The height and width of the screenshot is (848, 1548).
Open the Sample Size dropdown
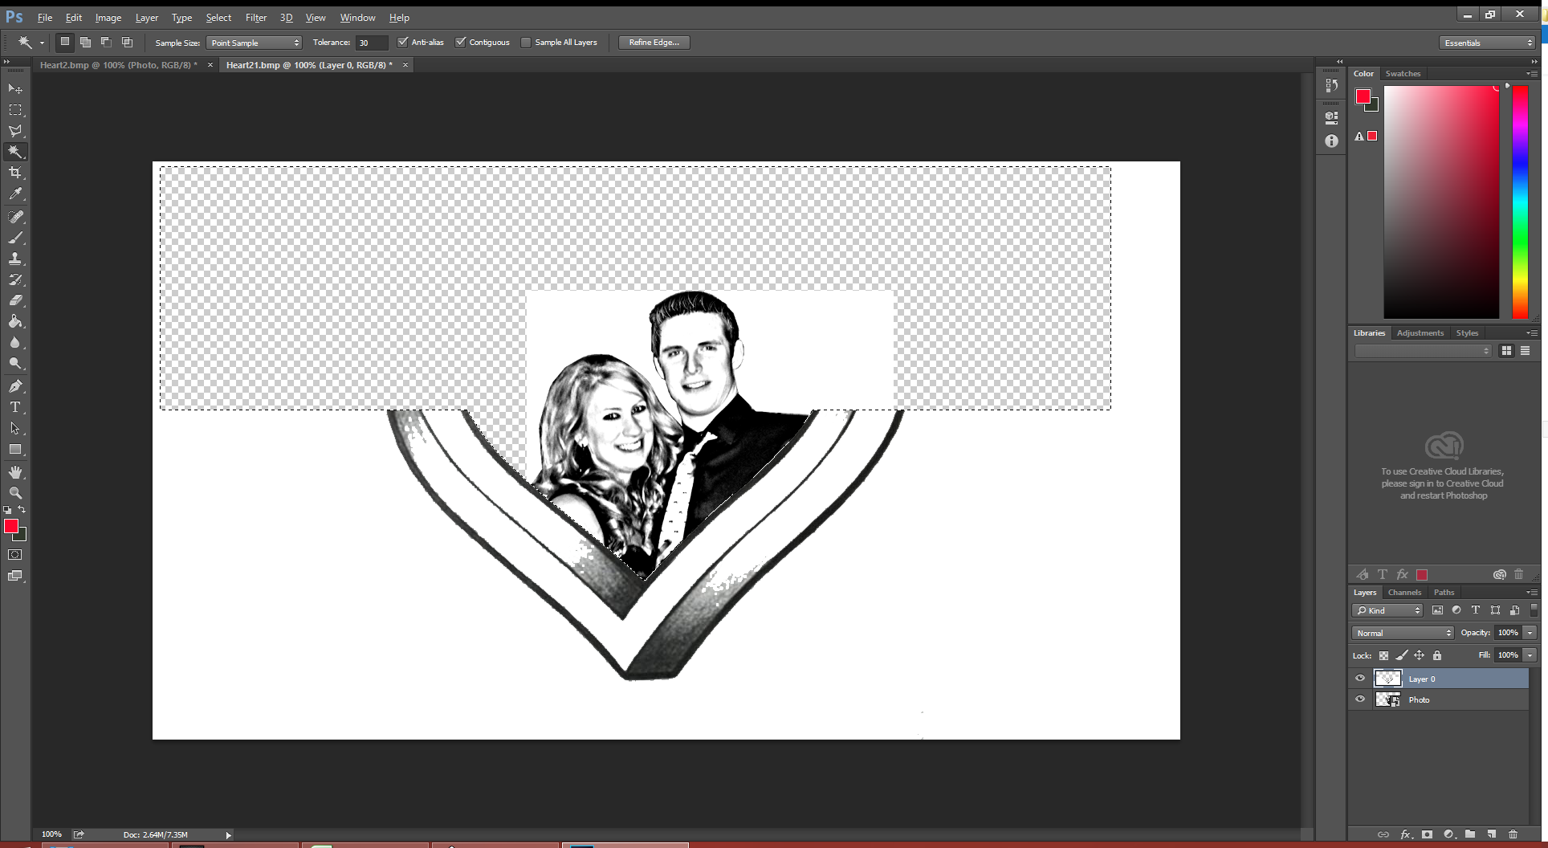click(254, 43)
